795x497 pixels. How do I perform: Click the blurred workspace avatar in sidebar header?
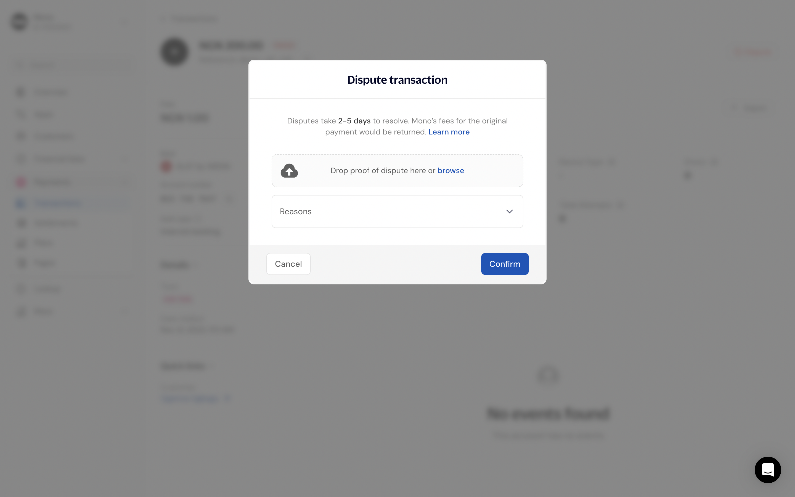(x=19, y=22)
